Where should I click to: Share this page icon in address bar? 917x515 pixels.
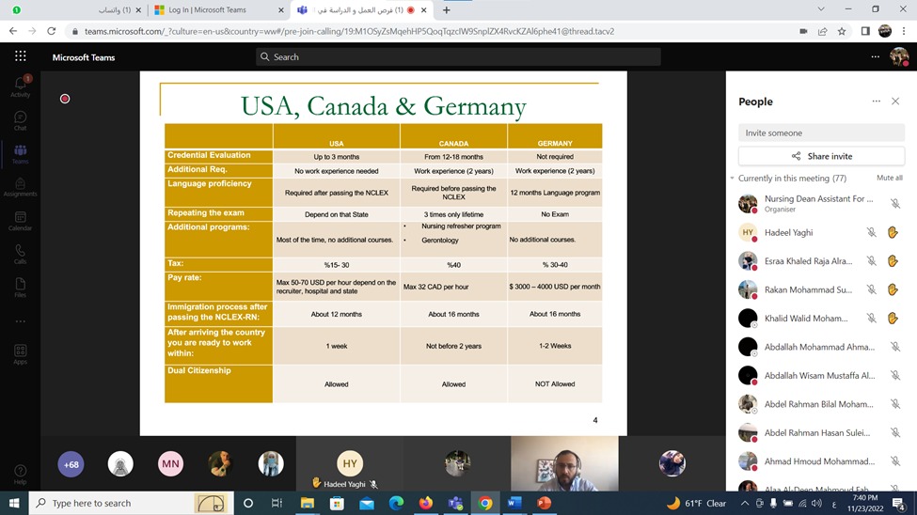[822, 32]
